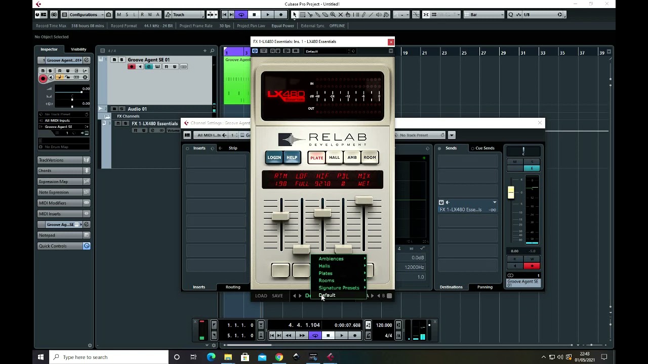The height and width of the screenshot is (364, 648).
Task: Click Fast Forward in the transport bar
Action: click(302, 336)
